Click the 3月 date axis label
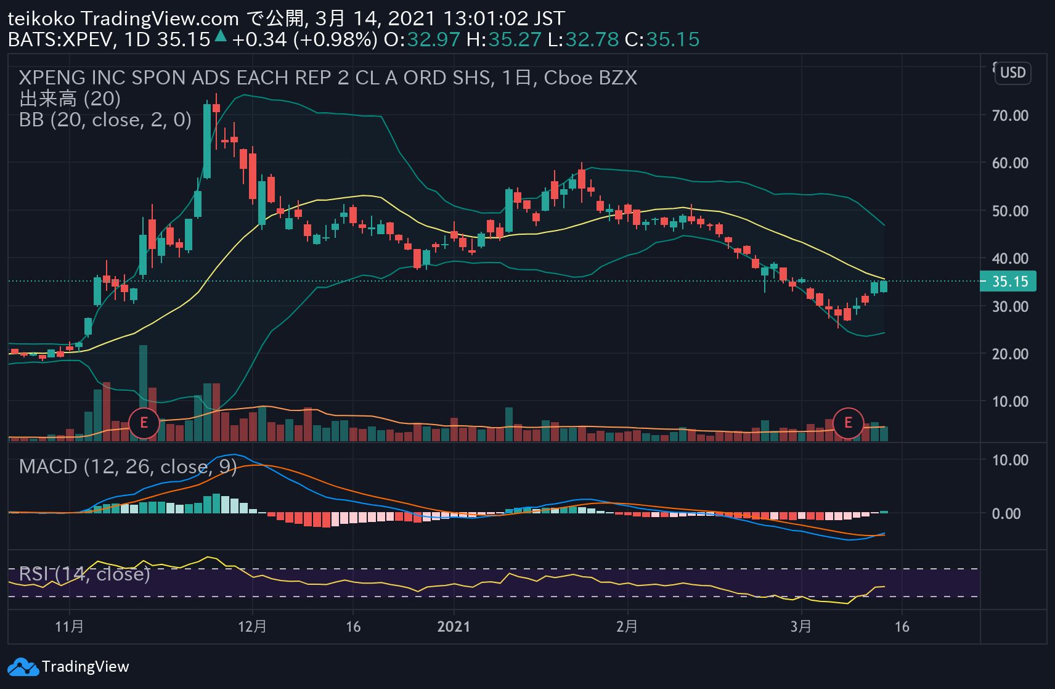The image size is (1055, 689). click(x=801, y=627)
